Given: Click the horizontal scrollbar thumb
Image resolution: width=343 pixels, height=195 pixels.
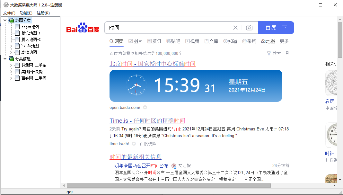Looking at the screenshot, I should [x=169, y=186].
